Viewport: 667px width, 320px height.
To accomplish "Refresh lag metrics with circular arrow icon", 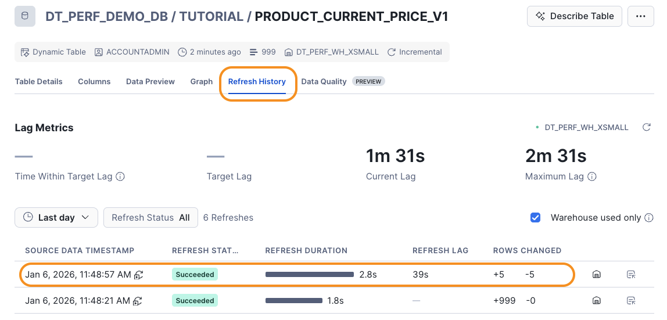I will pos(647,127).
